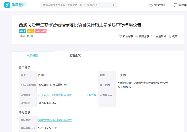
Task: Click the 关注项目 heart icon
Action: coord(153,36)
